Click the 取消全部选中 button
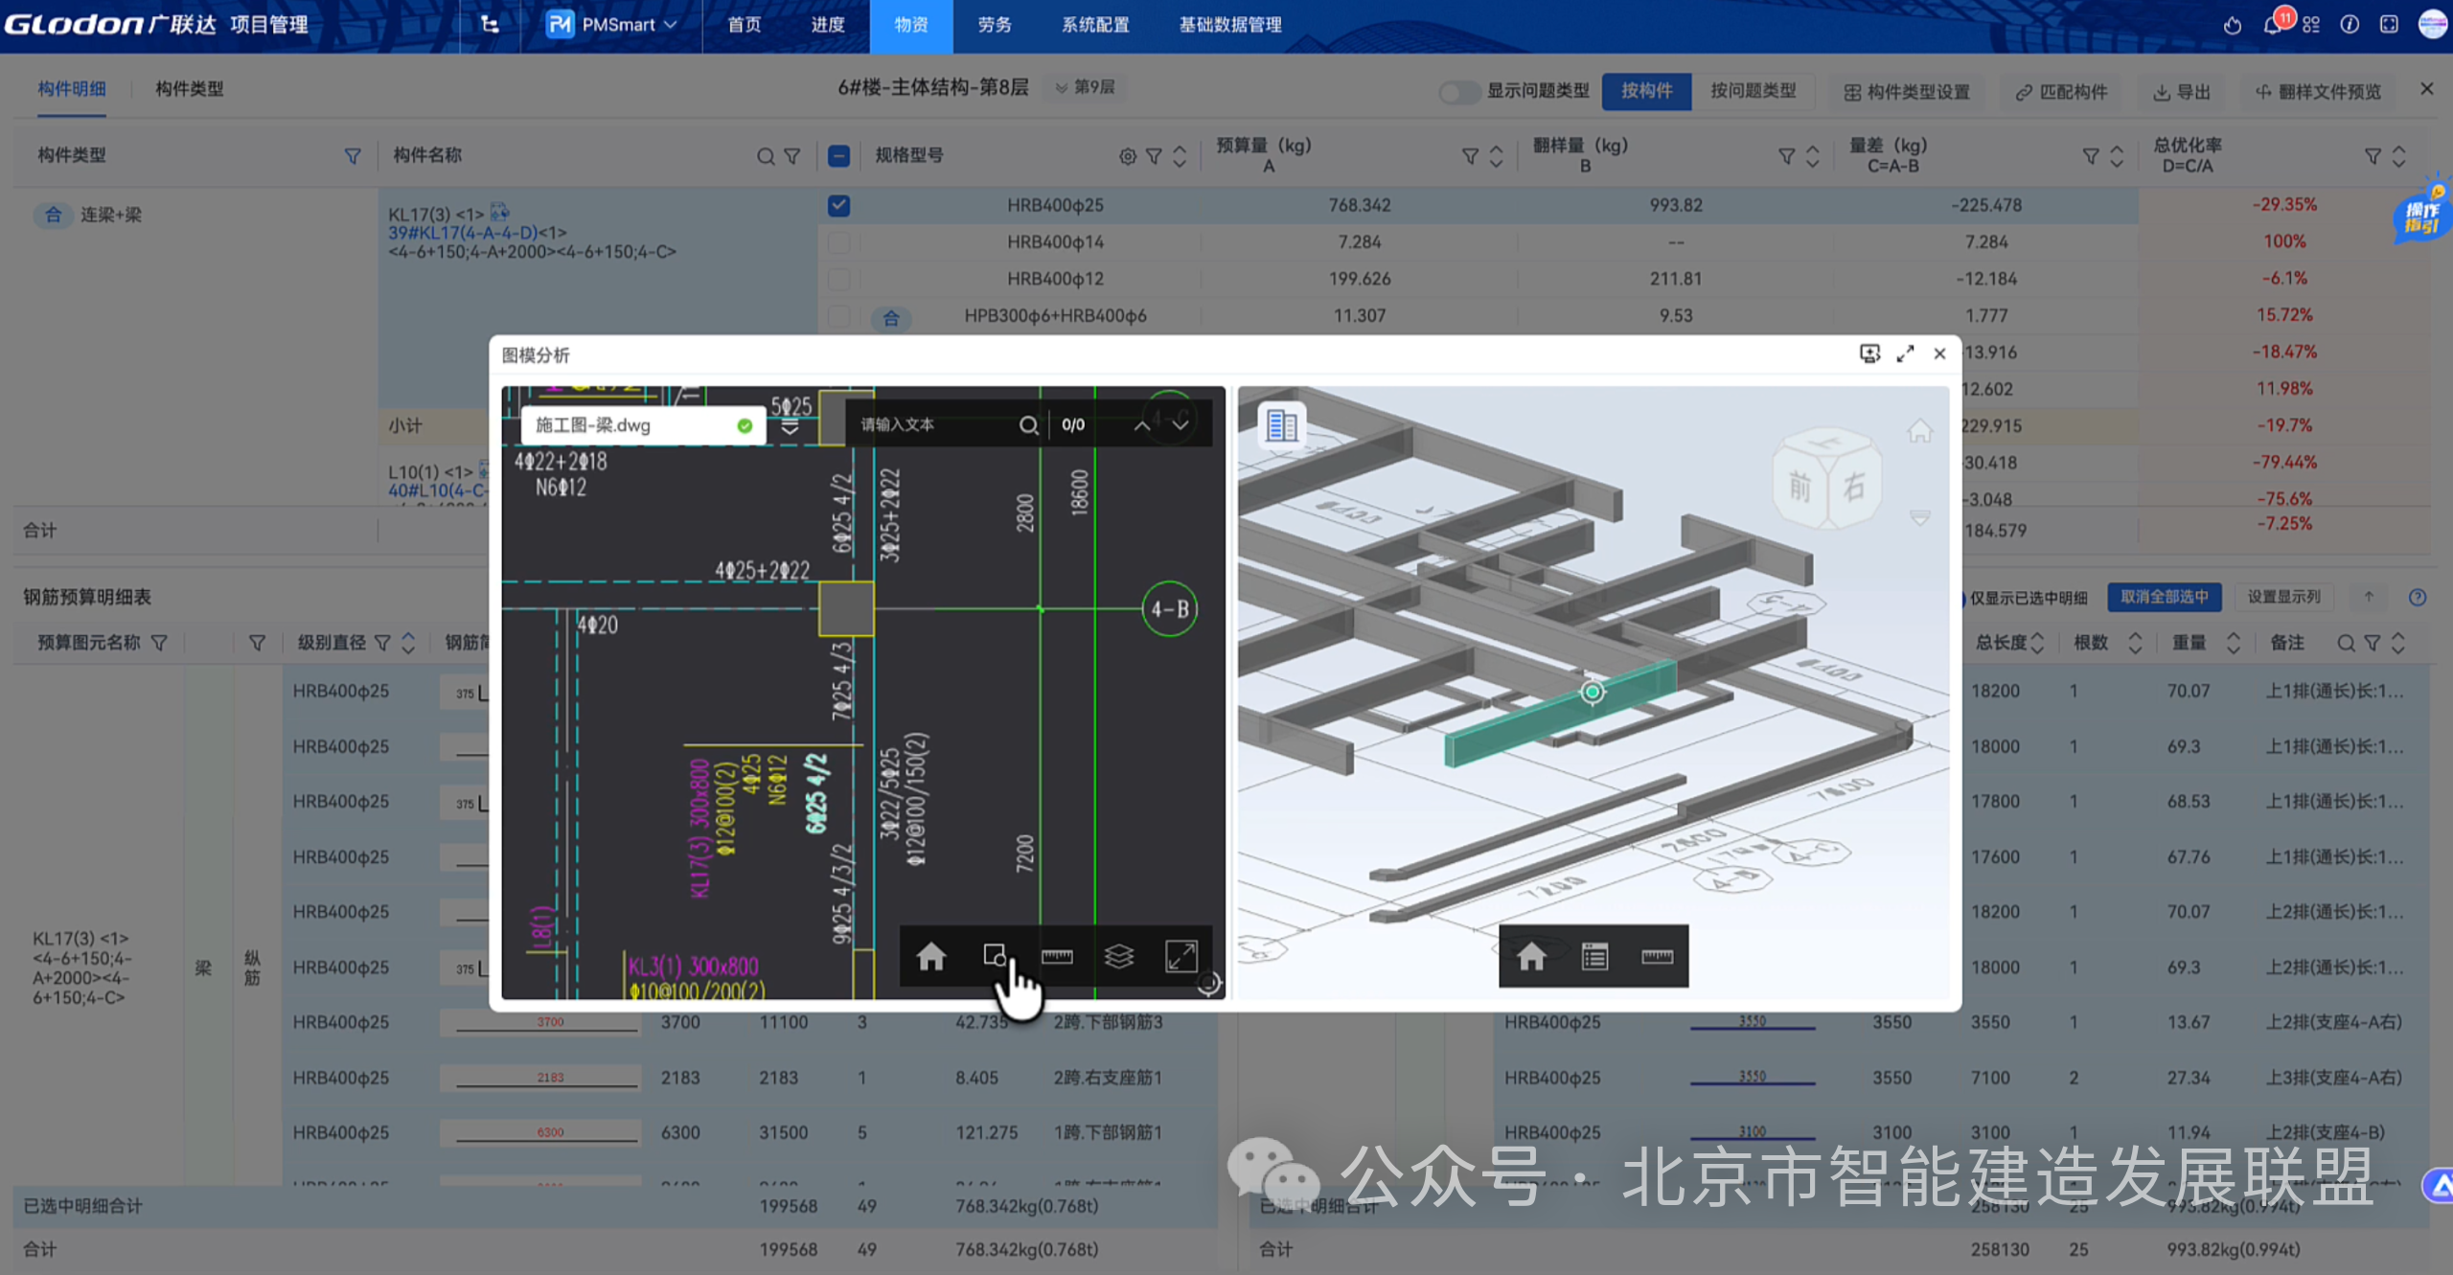This screenshot has height=1275, width=2453. click(2164, 597)
